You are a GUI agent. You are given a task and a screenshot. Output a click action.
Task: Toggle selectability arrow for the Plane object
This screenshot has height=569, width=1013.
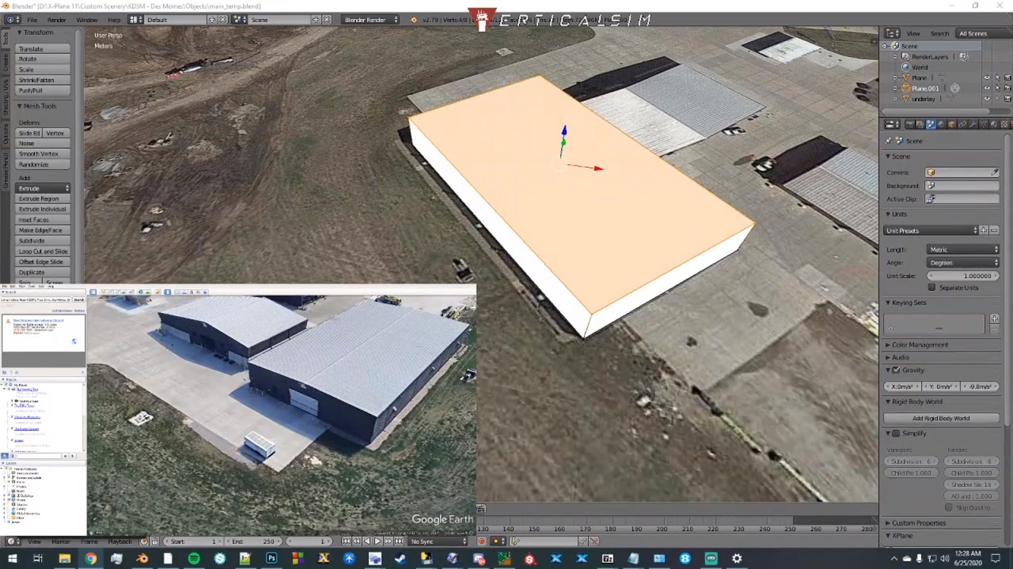pyautogui.click(x=997, y=78)
